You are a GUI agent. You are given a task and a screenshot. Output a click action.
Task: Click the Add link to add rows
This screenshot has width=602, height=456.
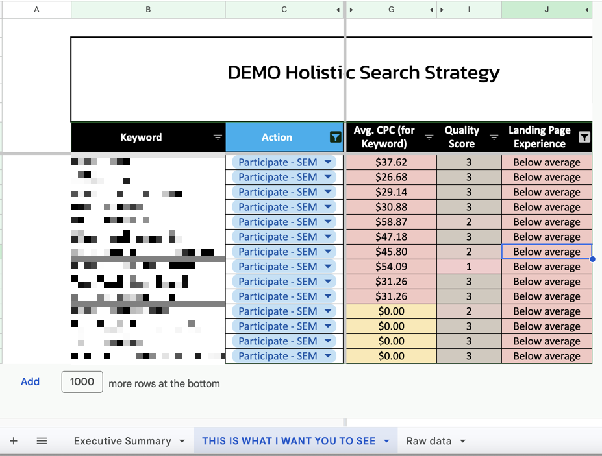click(x=30, y=382)
